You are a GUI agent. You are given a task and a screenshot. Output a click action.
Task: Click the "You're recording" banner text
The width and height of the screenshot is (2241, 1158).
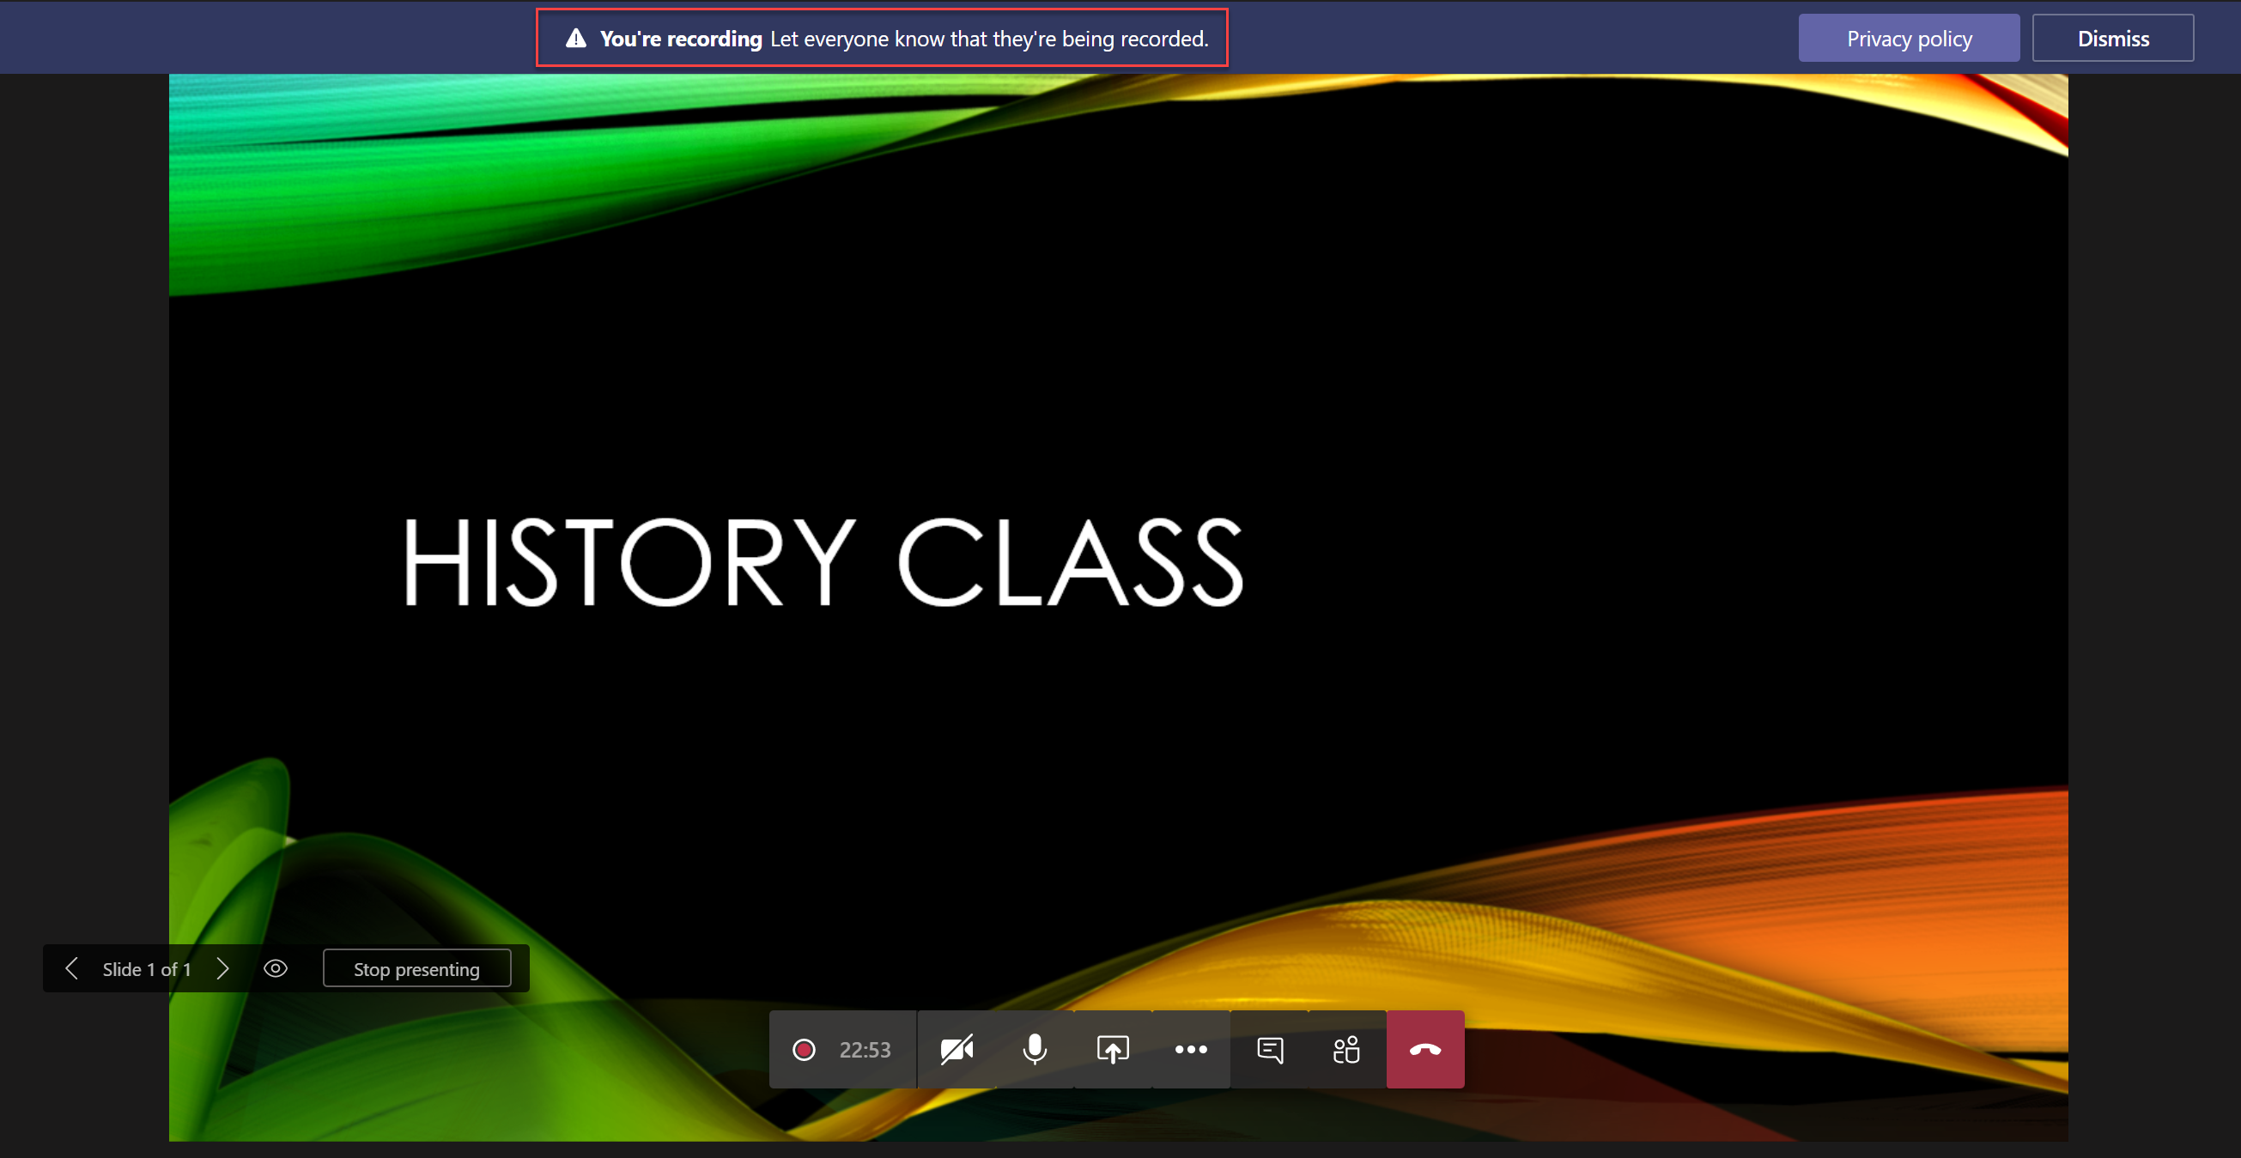pos(680,39)
